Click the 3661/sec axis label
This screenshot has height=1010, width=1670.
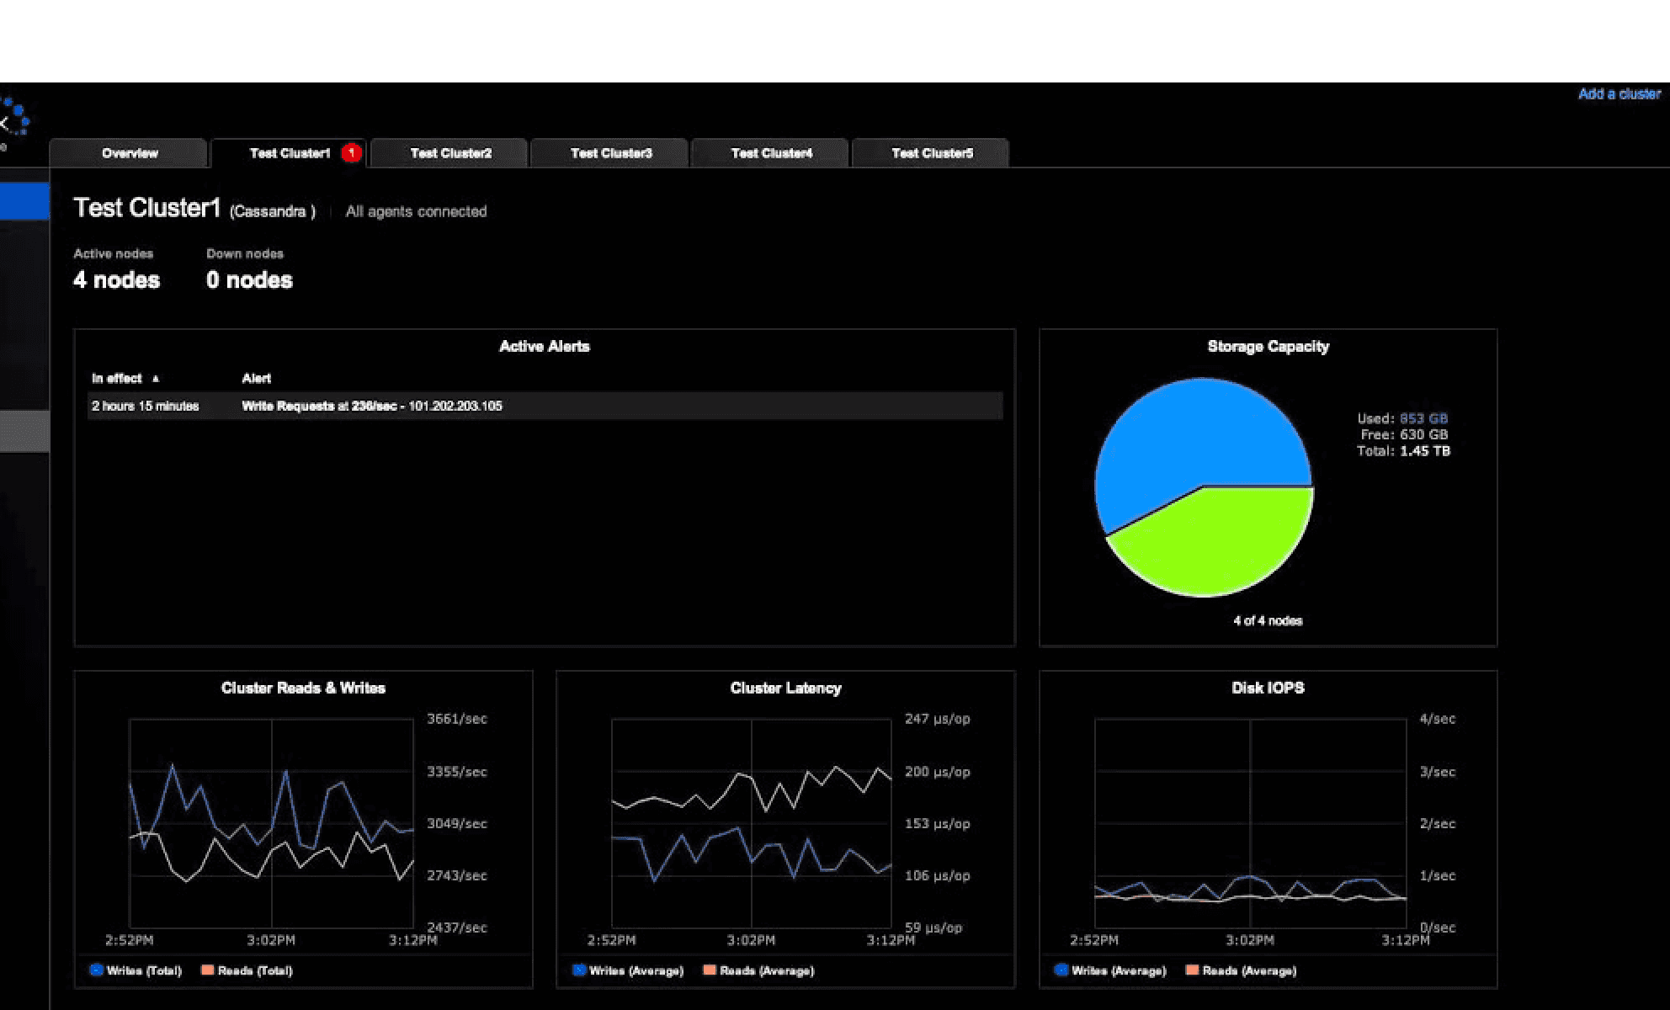[456, 719]
